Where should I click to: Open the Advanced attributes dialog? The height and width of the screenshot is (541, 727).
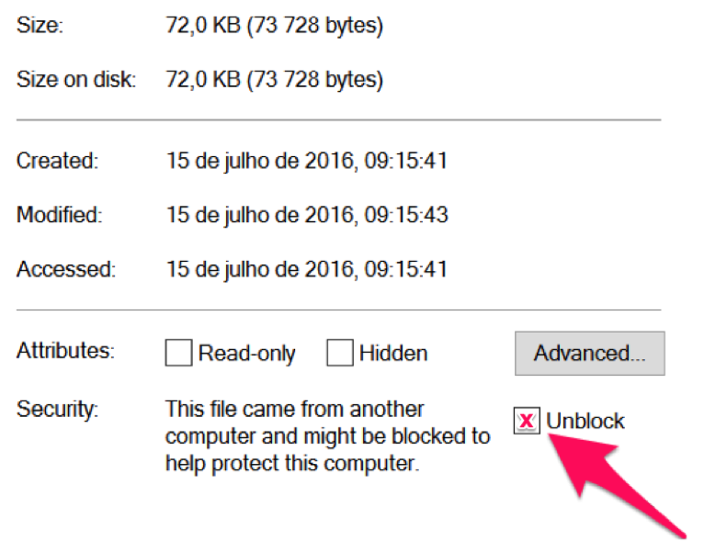(x=589, y=353)
